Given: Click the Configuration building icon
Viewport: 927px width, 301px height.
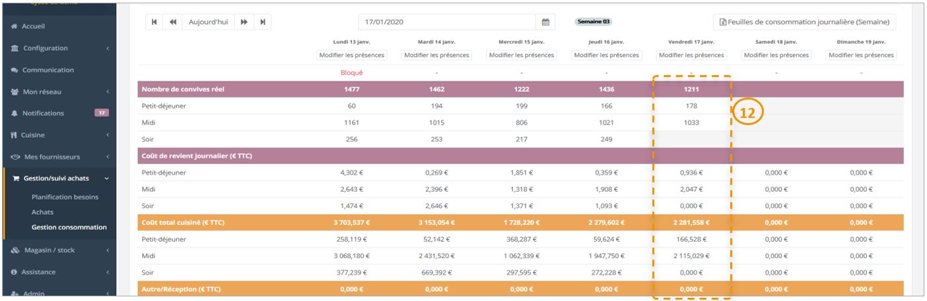Looking at the screenshot, I should click(x=15, y=48).
